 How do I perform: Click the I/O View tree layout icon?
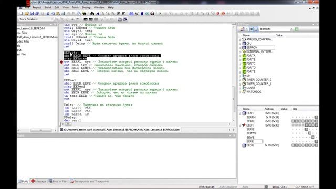pos(251,29)
